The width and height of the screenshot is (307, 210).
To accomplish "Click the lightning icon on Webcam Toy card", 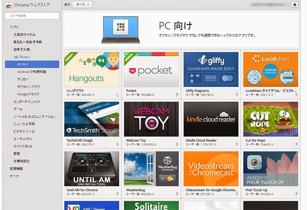I will pos(177,144).
